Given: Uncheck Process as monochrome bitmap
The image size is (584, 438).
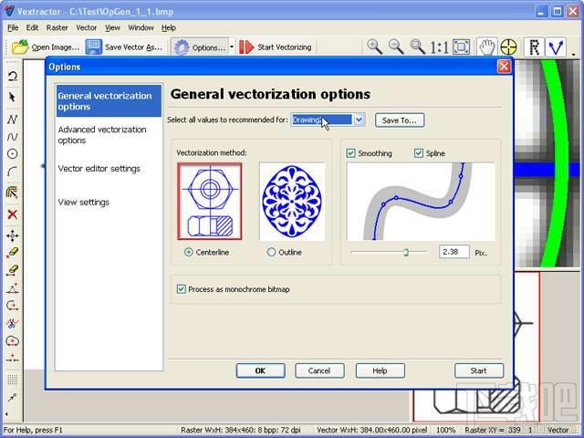Looking at the screenshot, I should click(x=182, y=289).
